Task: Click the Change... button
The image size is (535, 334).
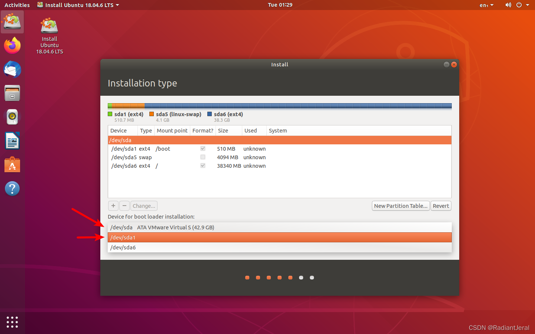Action: (x=144, y=206)
